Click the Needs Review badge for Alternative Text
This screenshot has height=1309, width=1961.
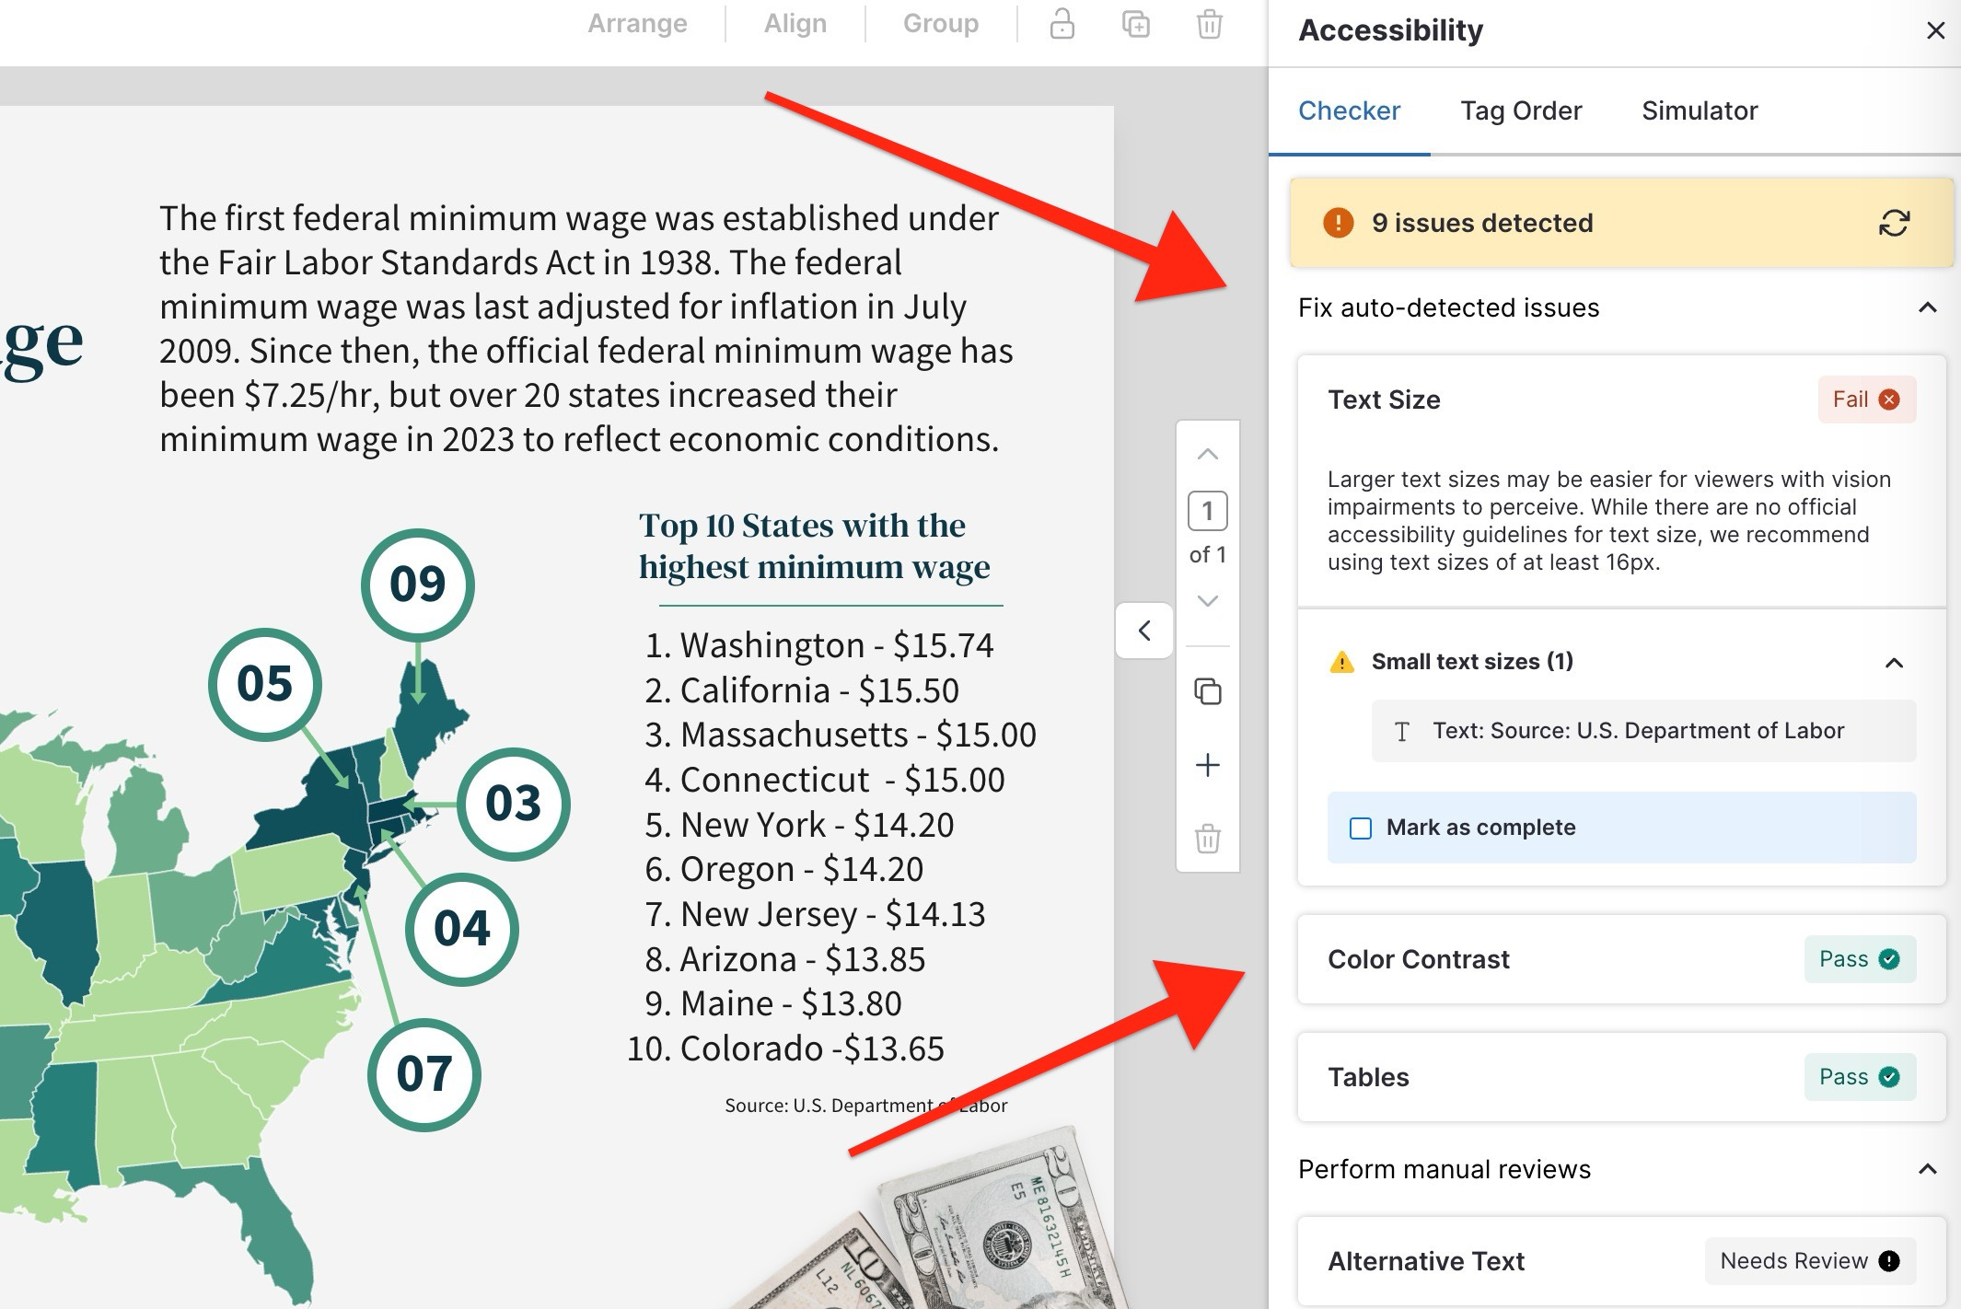1809,1260
